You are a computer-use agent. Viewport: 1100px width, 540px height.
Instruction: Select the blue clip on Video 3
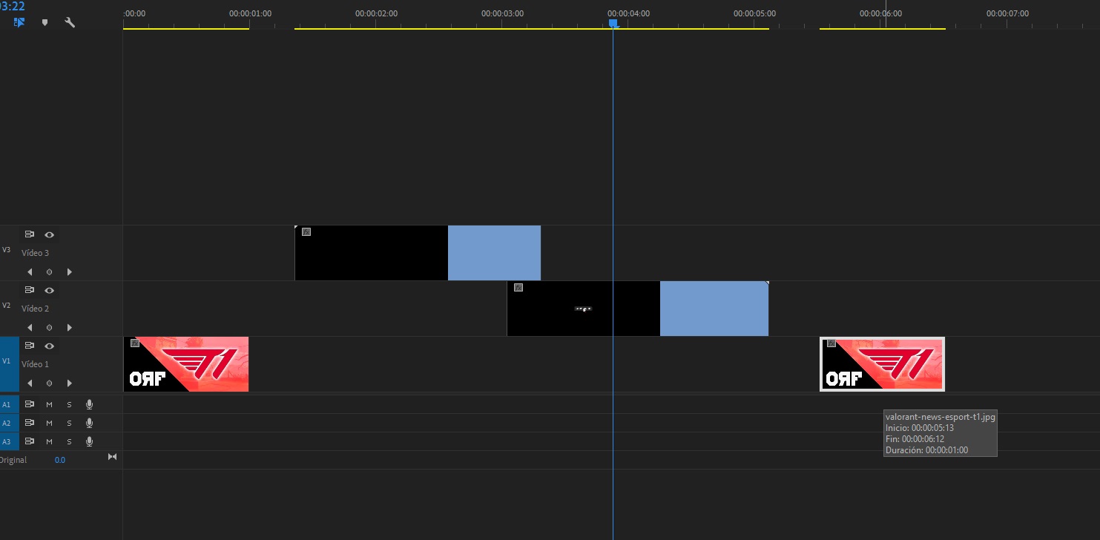494,252
